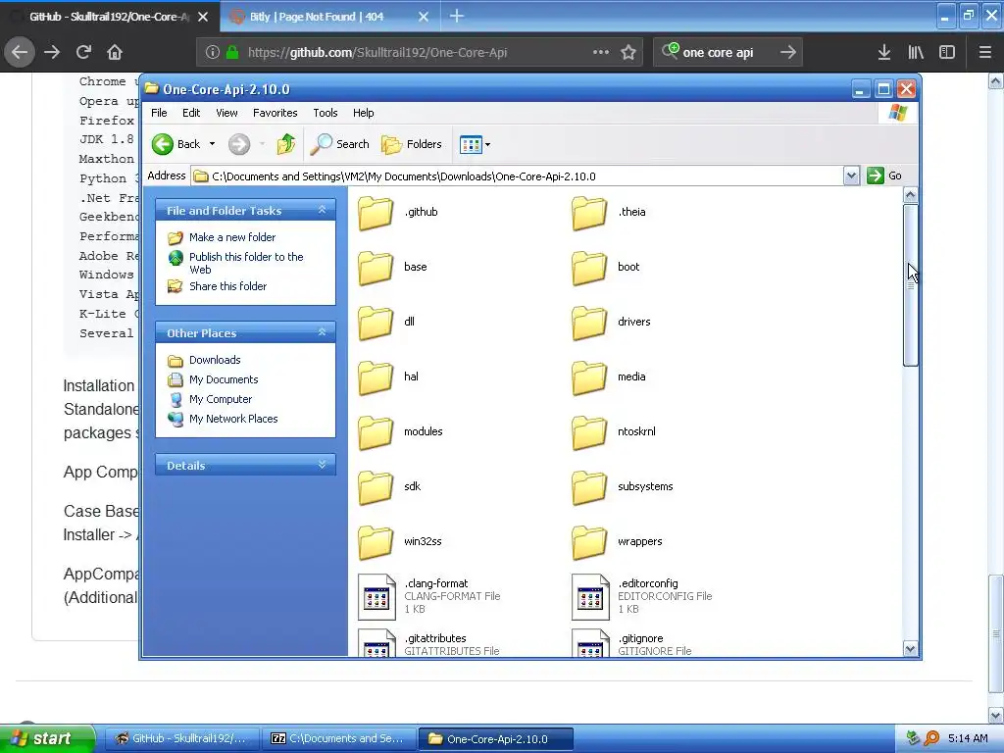Image resolution: width=1004 pixels, height=753 pixels.
Task: Click Firefox home button
Action: pyautogui.click(x=115, y=52)
